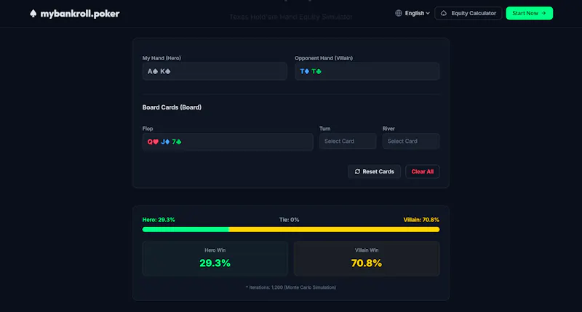Click the yellow Villain portion of equity bar
Image resolution: width=582 pixels, height=312 pixels.
point(334,229)
